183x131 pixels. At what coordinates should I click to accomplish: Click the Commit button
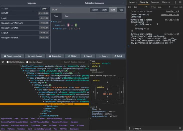[45, 9]
